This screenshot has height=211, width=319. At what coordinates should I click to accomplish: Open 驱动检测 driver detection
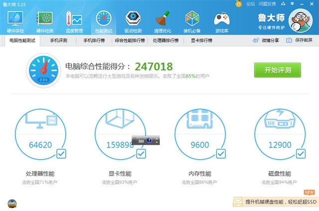coord(133,22)
